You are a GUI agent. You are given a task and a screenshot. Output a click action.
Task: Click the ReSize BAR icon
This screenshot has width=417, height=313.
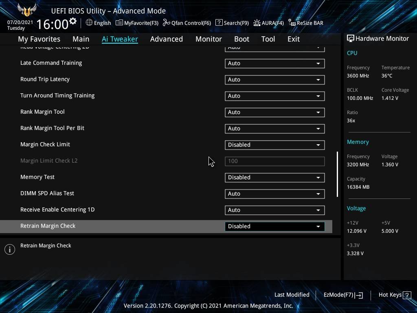click(x=292, y=23)
